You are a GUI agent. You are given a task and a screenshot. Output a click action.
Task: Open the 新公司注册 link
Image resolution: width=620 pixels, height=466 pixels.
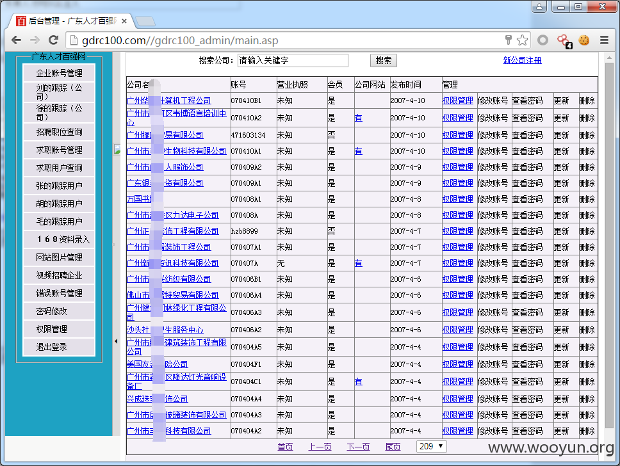pyautogui.click(x=523, y=60)
